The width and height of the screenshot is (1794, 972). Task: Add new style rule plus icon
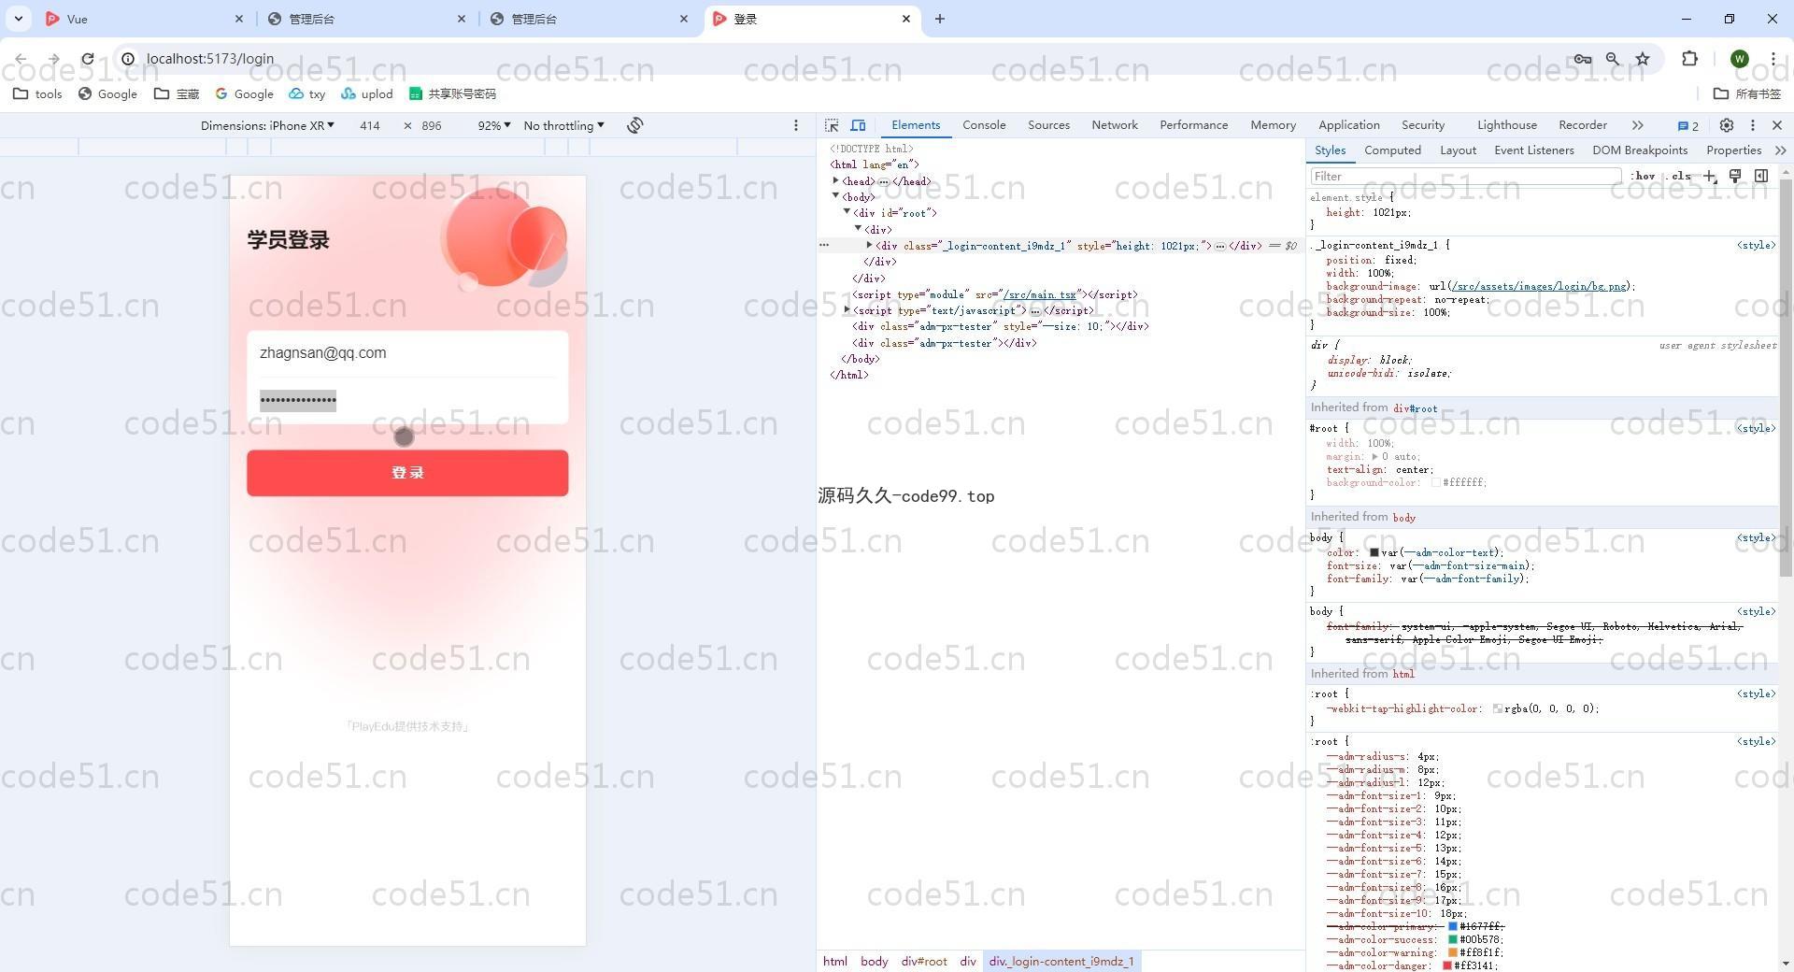click(x=1710, y=176)
